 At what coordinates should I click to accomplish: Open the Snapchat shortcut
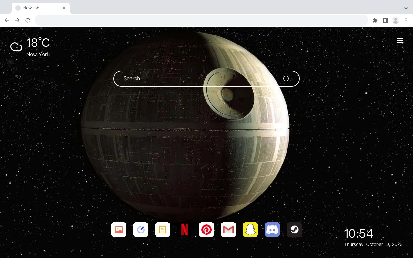tap(250, 230)
